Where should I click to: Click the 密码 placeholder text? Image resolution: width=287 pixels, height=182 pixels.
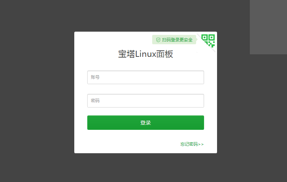tap(95, 101)
